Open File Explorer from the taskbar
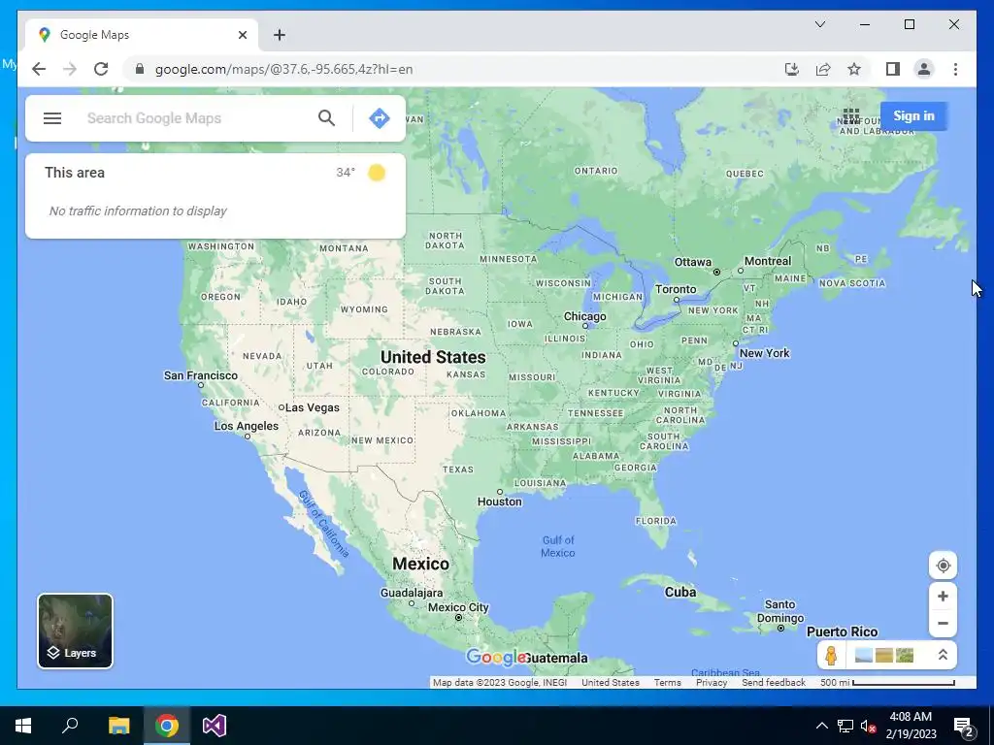Screen dimensions: 994x745 118,726
